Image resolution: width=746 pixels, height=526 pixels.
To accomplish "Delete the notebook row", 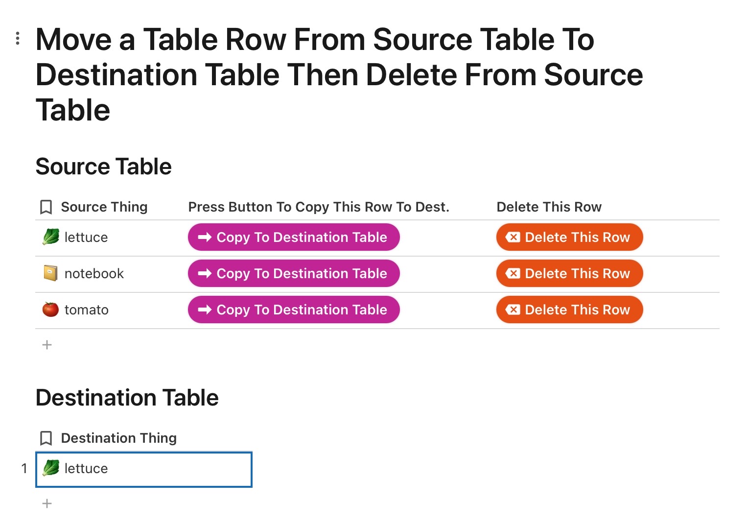I will [x=569, y=273].
